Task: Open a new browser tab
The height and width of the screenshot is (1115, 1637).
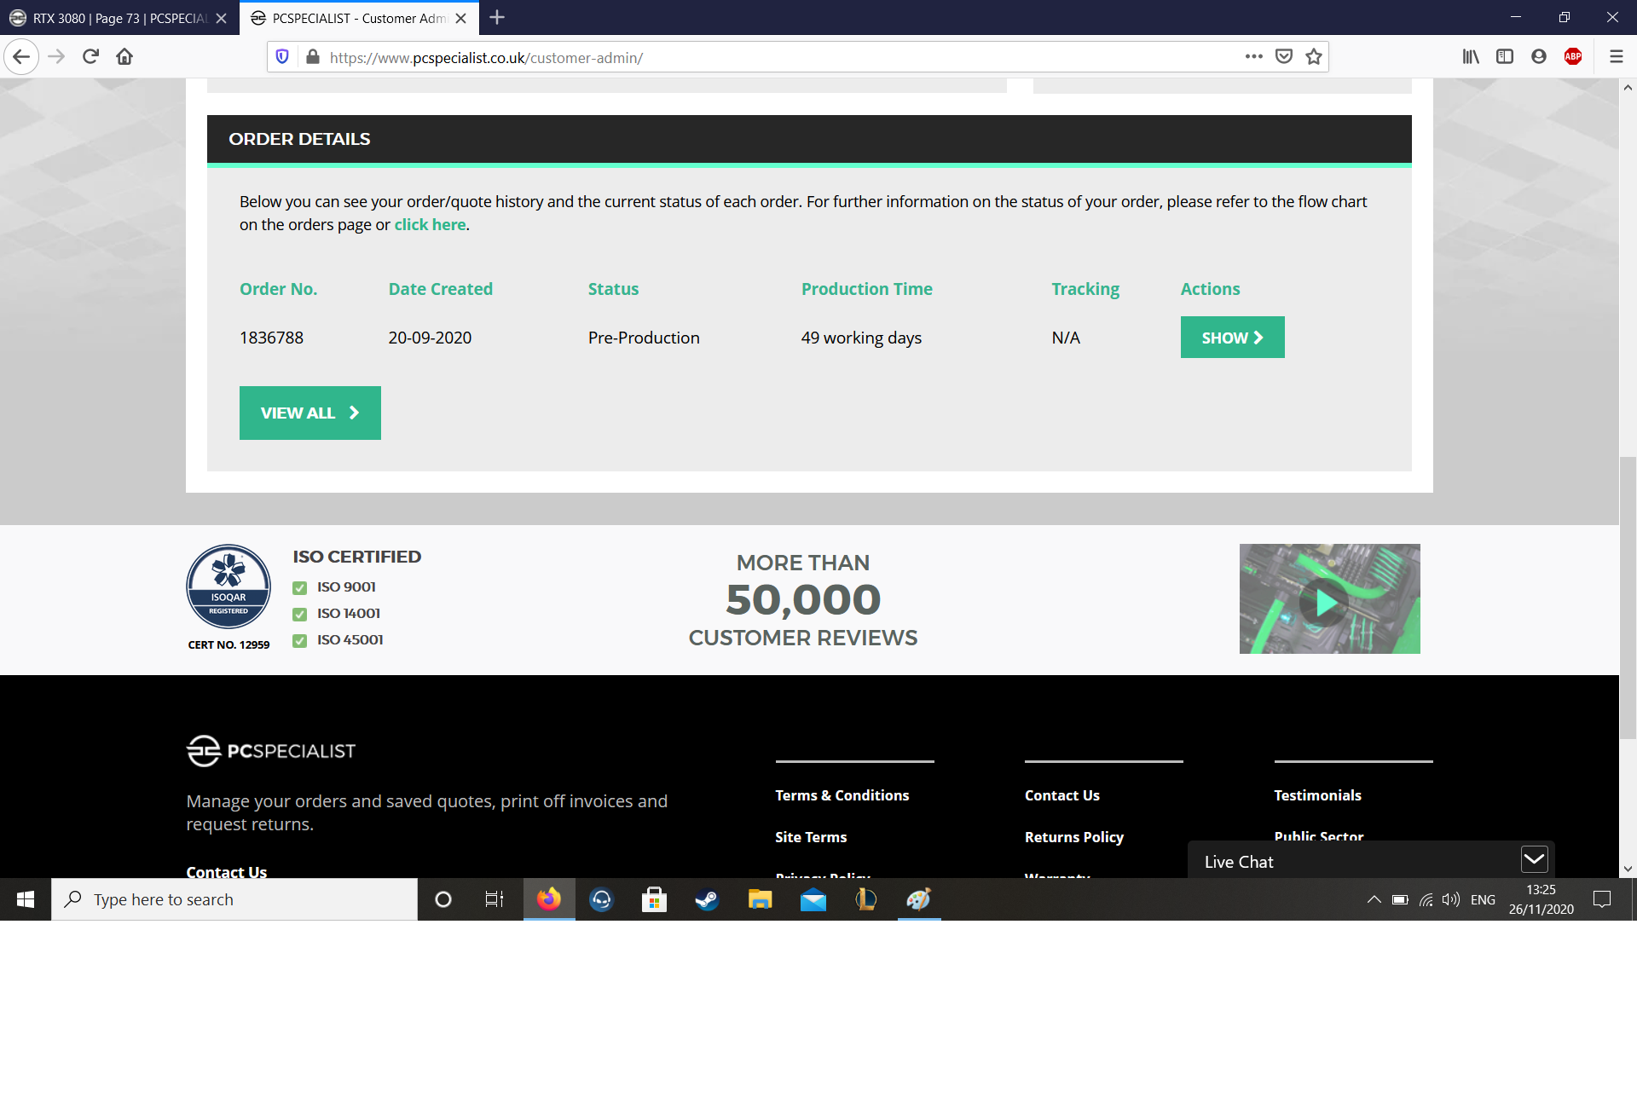Action: pos(497,17)
